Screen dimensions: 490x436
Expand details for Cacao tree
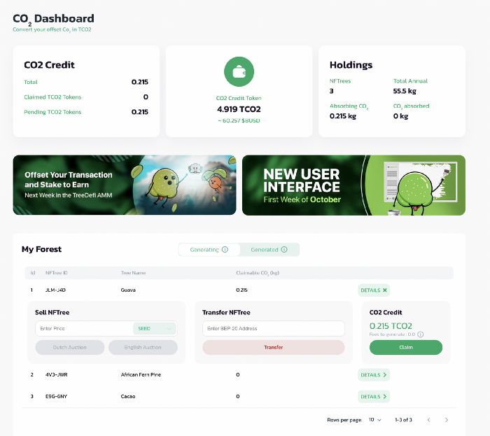[x=374, y=397]
